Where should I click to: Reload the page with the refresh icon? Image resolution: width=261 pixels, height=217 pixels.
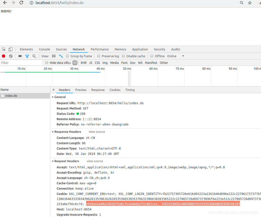21,3
